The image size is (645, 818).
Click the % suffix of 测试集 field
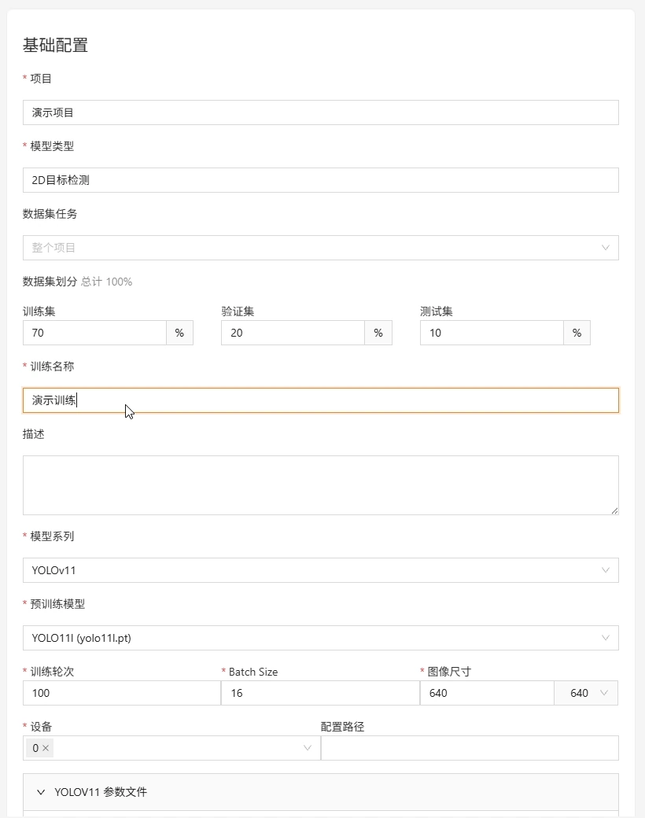[577, 333]
